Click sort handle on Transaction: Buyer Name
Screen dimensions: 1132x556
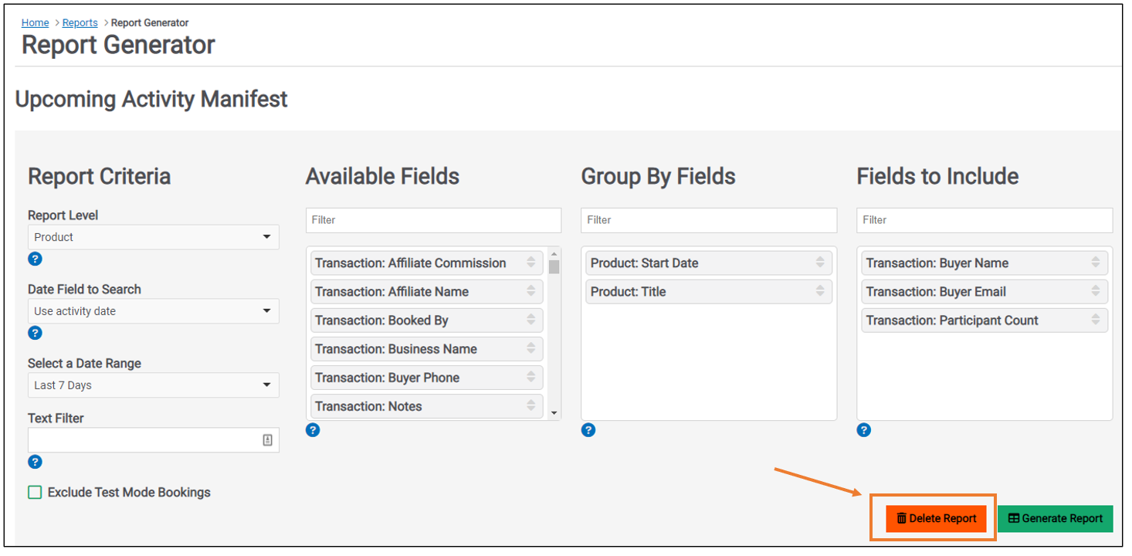point(1096,263)
